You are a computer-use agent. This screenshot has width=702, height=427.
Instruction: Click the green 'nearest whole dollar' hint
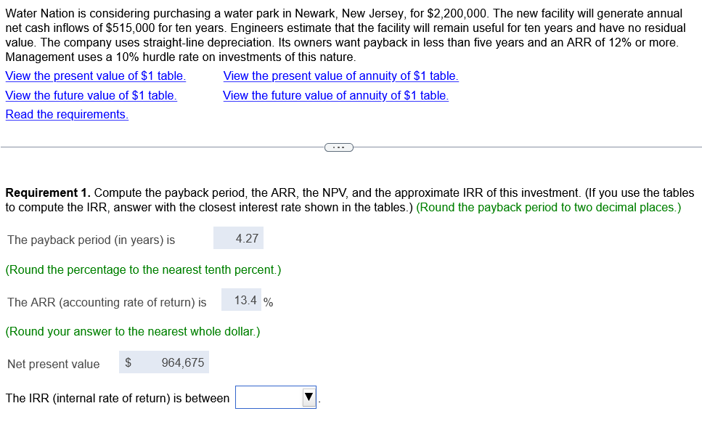coord(133,332)
